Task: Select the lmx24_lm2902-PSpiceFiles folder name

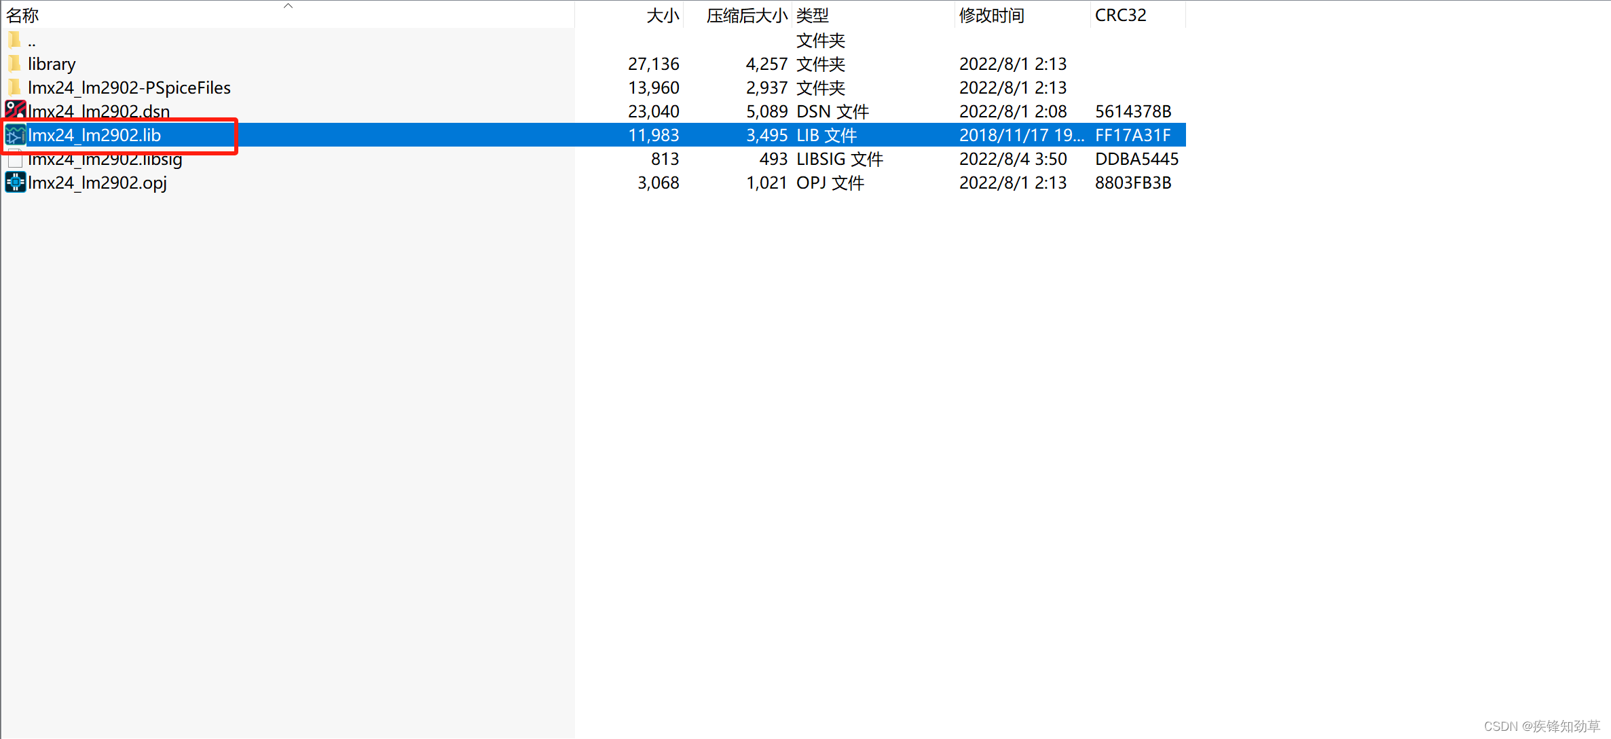Action: 129,88
